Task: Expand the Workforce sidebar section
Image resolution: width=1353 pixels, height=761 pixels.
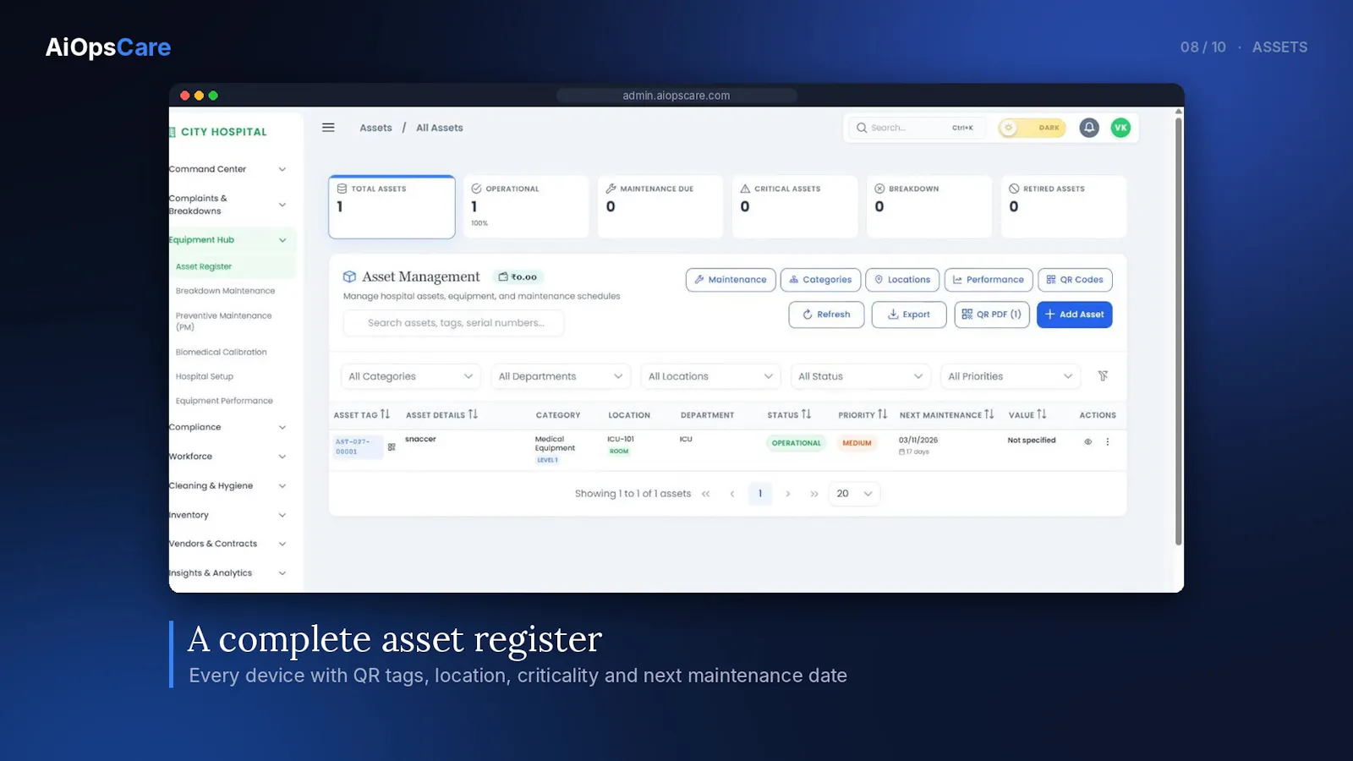Action: point(228,457)
